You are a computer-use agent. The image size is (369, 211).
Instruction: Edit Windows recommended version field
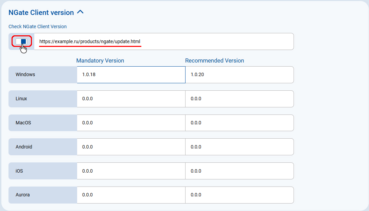pyautogui.click(x=239, y=75)
